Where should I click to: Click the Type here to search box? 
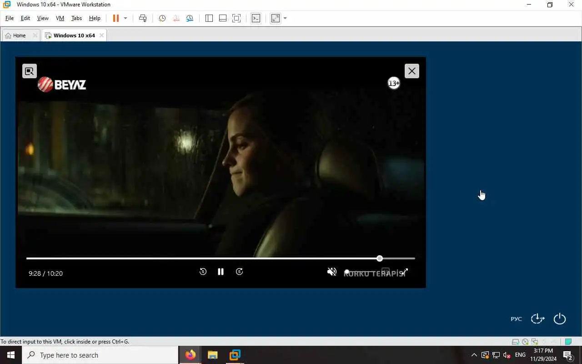pyautogui.click(x=100, y=355)
